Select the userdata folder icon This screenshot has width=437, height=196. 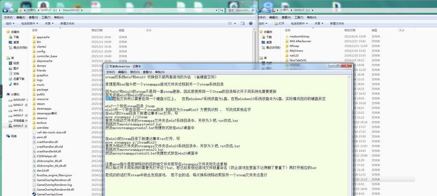pos(34,127)
